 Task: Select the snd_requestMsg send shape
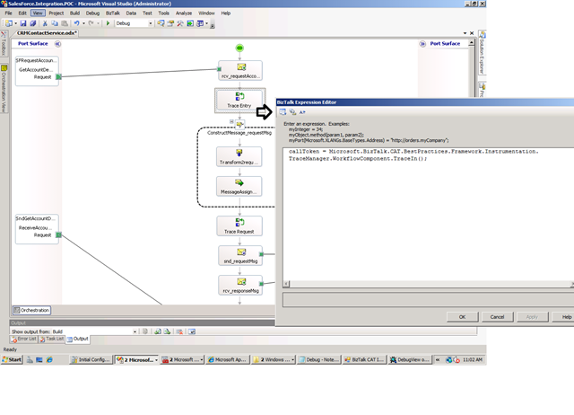pyautogui.click(x=240, y=255)
